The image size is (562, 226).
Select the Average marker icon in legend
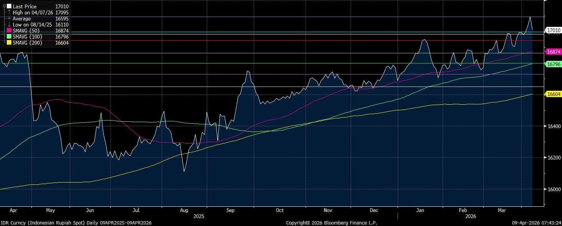(9, 19)
